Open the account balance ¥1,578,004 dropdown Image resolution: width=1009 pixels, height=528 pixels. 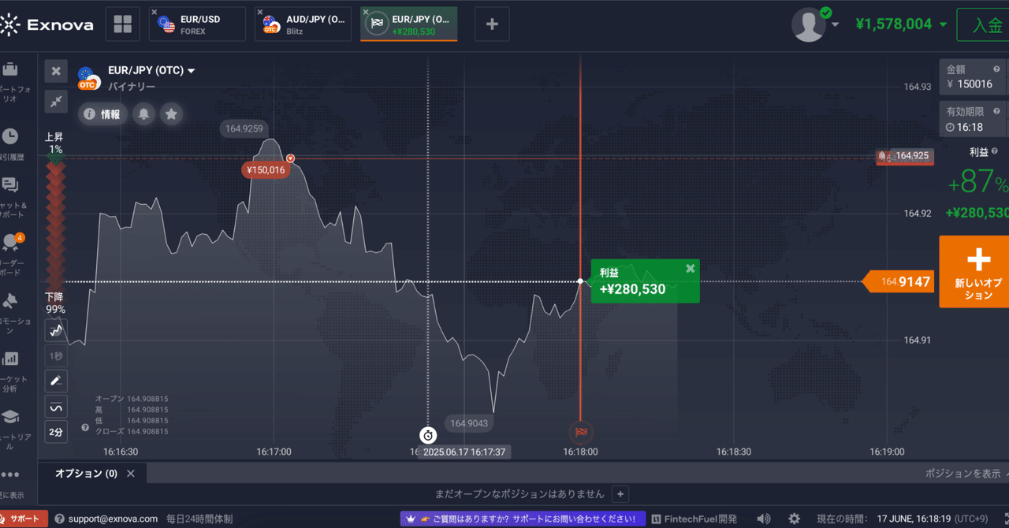[x=900, y=24]
